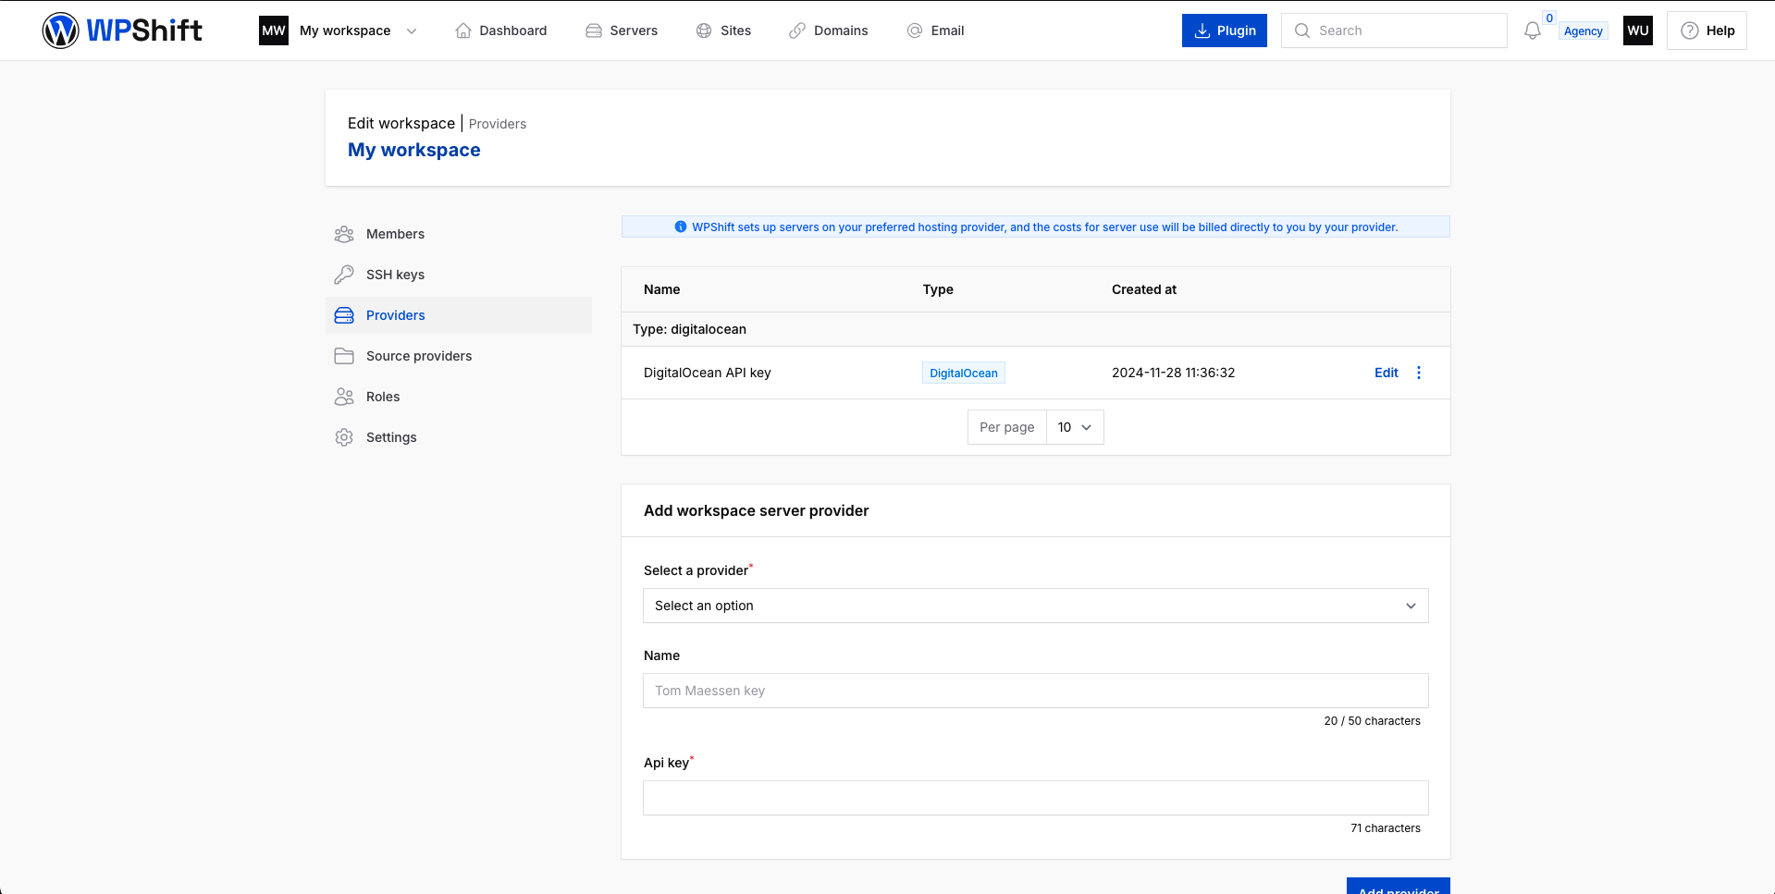The width and height of the screenshot is (1775, 894).
Task: Expand the My workspace switcher chevron
Action: coord(412,31)
